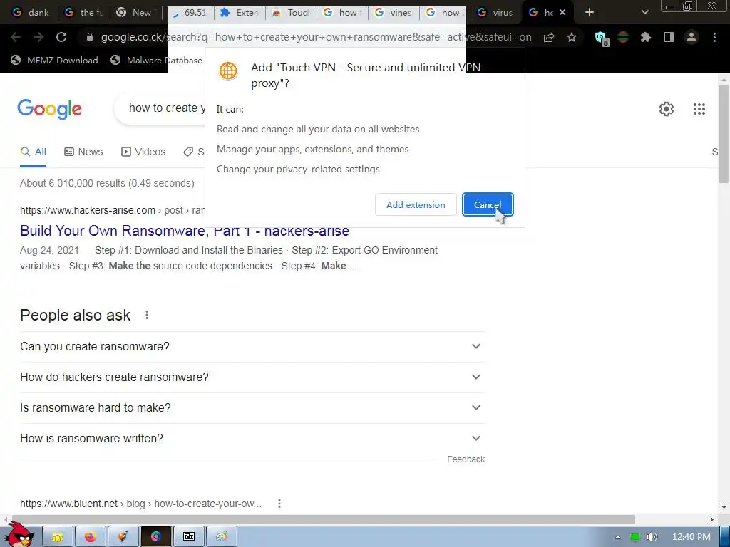Open a new tab with plus button
The width and height of the screenshot is (730, 547).
(x=590, y=13)
